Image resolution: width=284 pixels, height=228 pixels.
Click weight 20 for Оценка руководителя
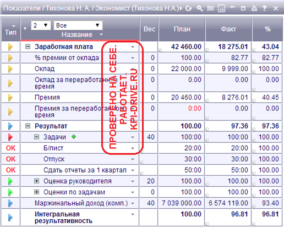pos(151,181)
